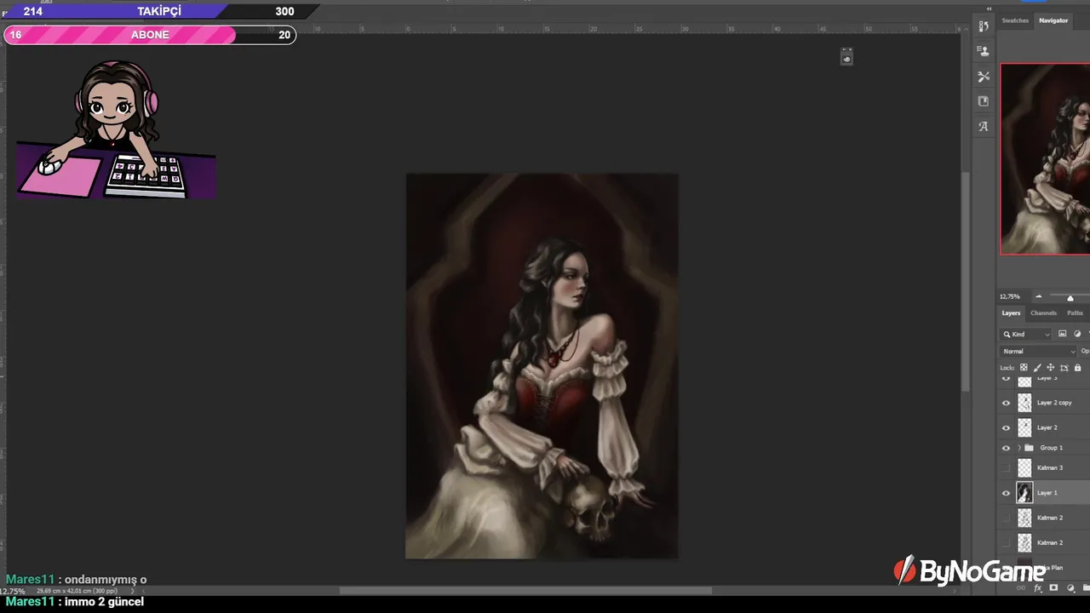
Task: Click the status bar zoom percentage
Action: [12, 591]
